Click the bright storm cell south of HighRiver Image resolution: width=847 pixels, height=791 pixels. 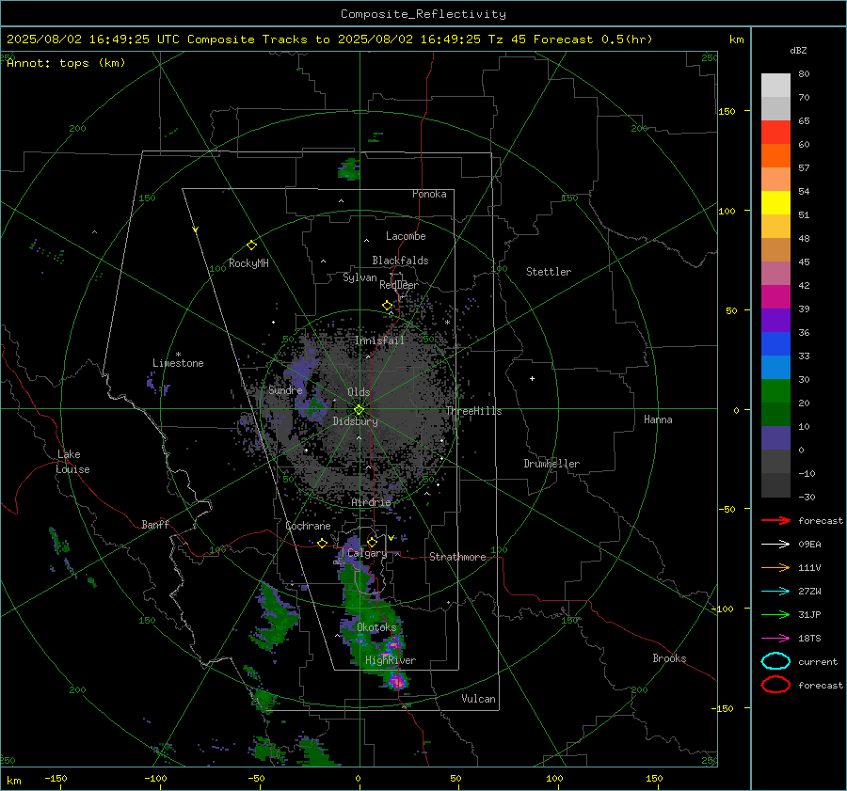coord(397,681)
